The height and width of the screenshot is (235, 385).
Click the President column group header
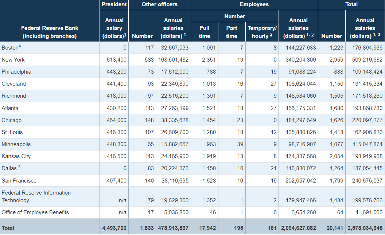click(114, 4)
